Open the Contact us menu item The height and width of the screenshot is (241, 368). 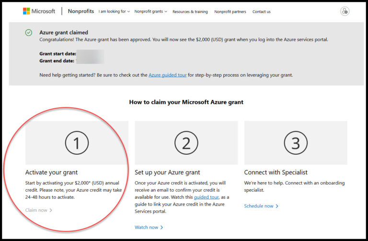(x=262, y=11)
